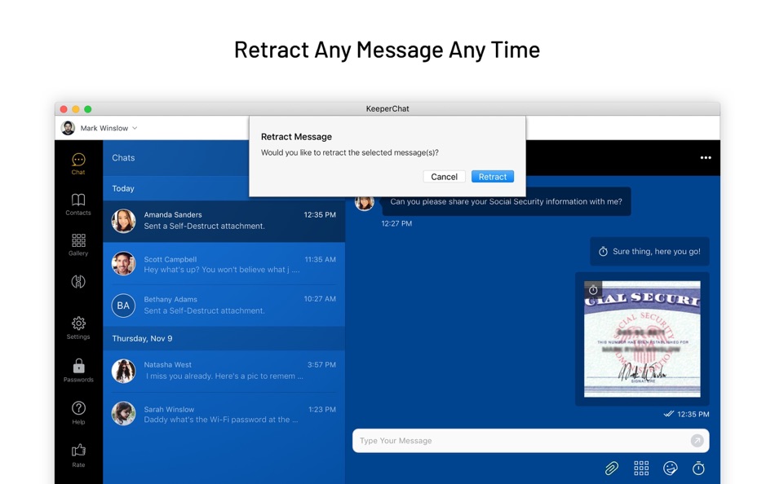Click self-destruct timer icon below message box

click(x=698, y=468)
